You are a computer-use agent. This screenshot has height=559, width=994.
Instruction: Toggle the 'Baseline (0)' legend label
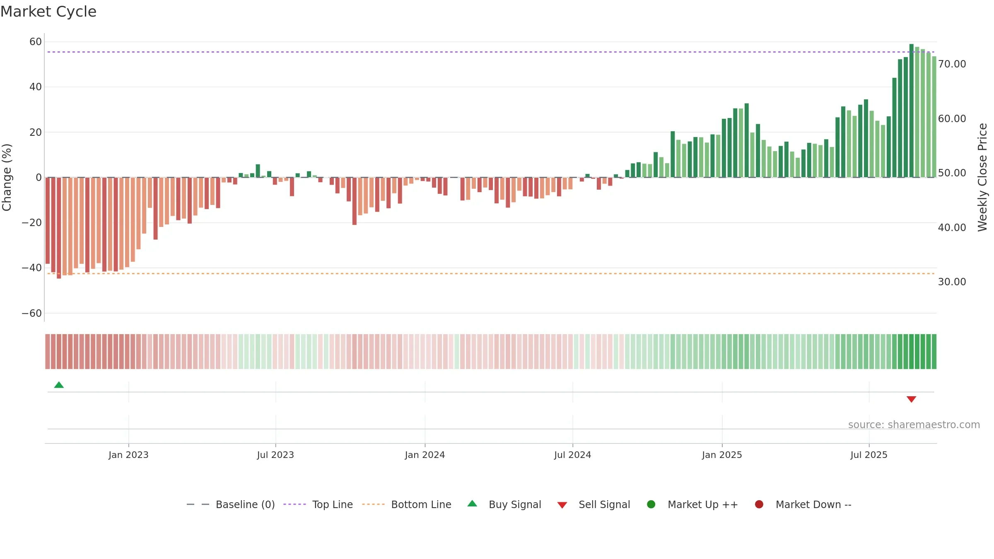tap(245, 505)
